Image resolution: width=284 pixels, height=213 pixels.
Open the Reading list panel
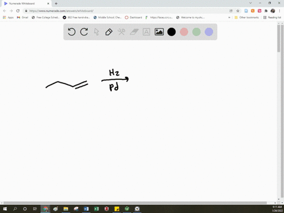click(x=272, y=17)
